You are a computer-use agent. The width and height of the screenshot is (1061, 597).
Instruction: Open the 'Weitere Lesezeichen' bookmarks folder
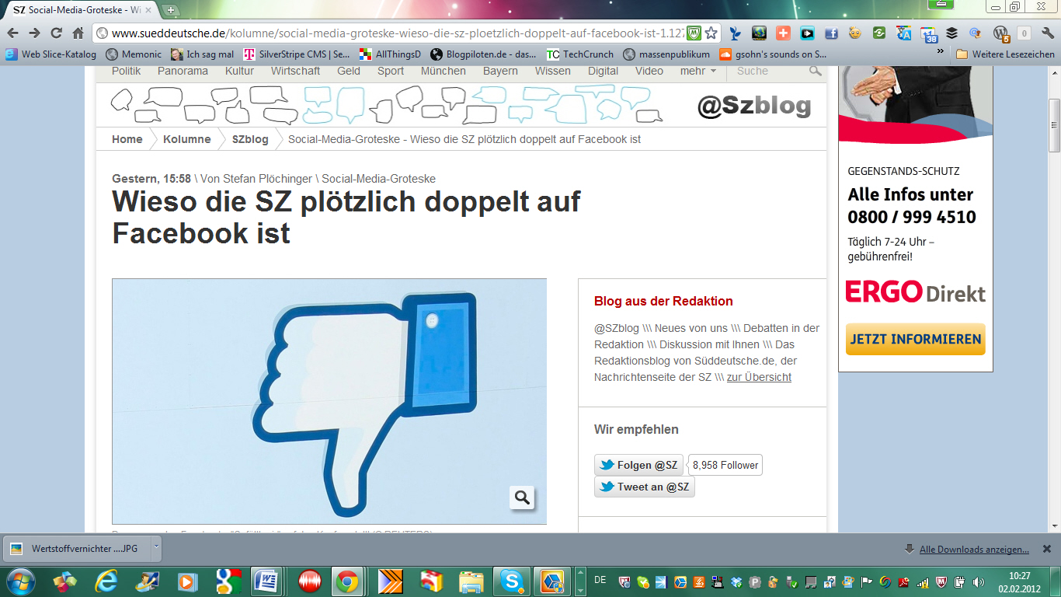1005,54
